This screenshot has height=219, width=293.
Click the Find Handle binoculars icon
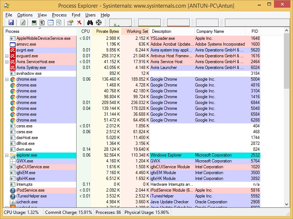pyautogui.click(x=90, y=22)
